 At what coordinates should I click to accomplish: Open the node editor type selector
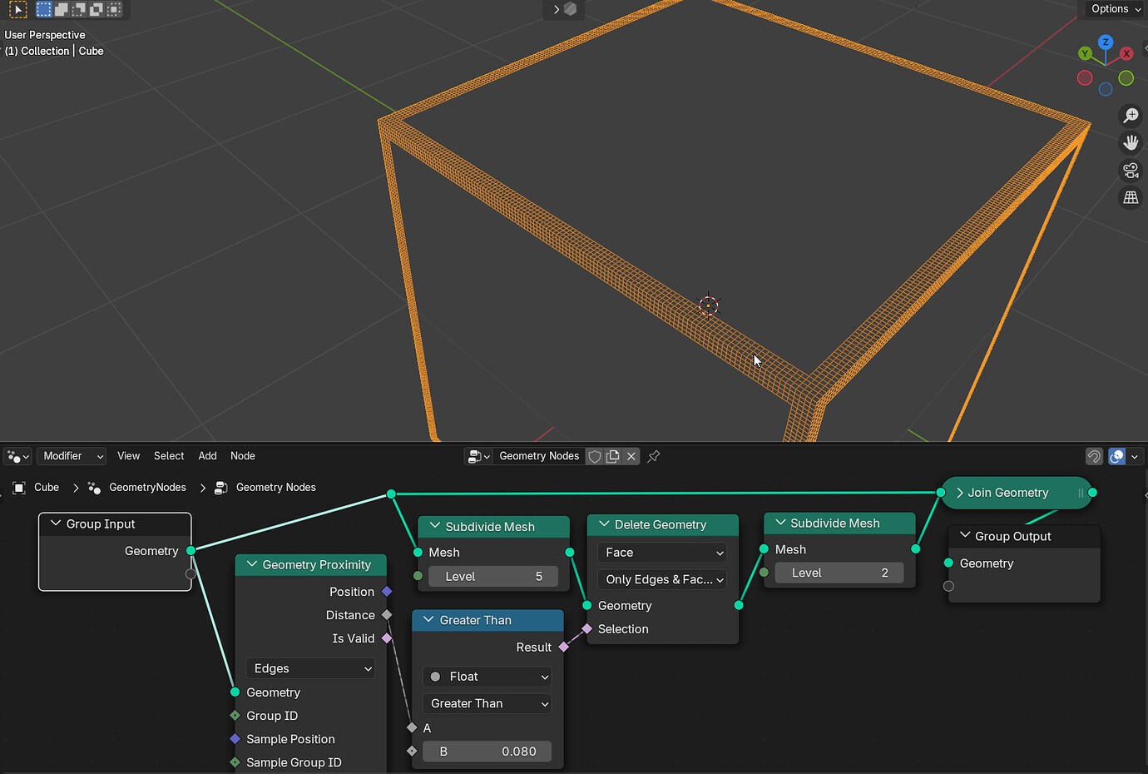[17, 456]
